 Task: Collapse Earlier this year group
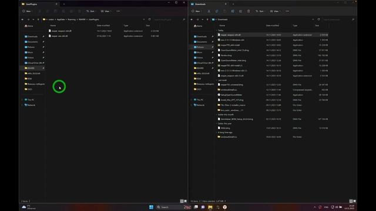(217, 124)
